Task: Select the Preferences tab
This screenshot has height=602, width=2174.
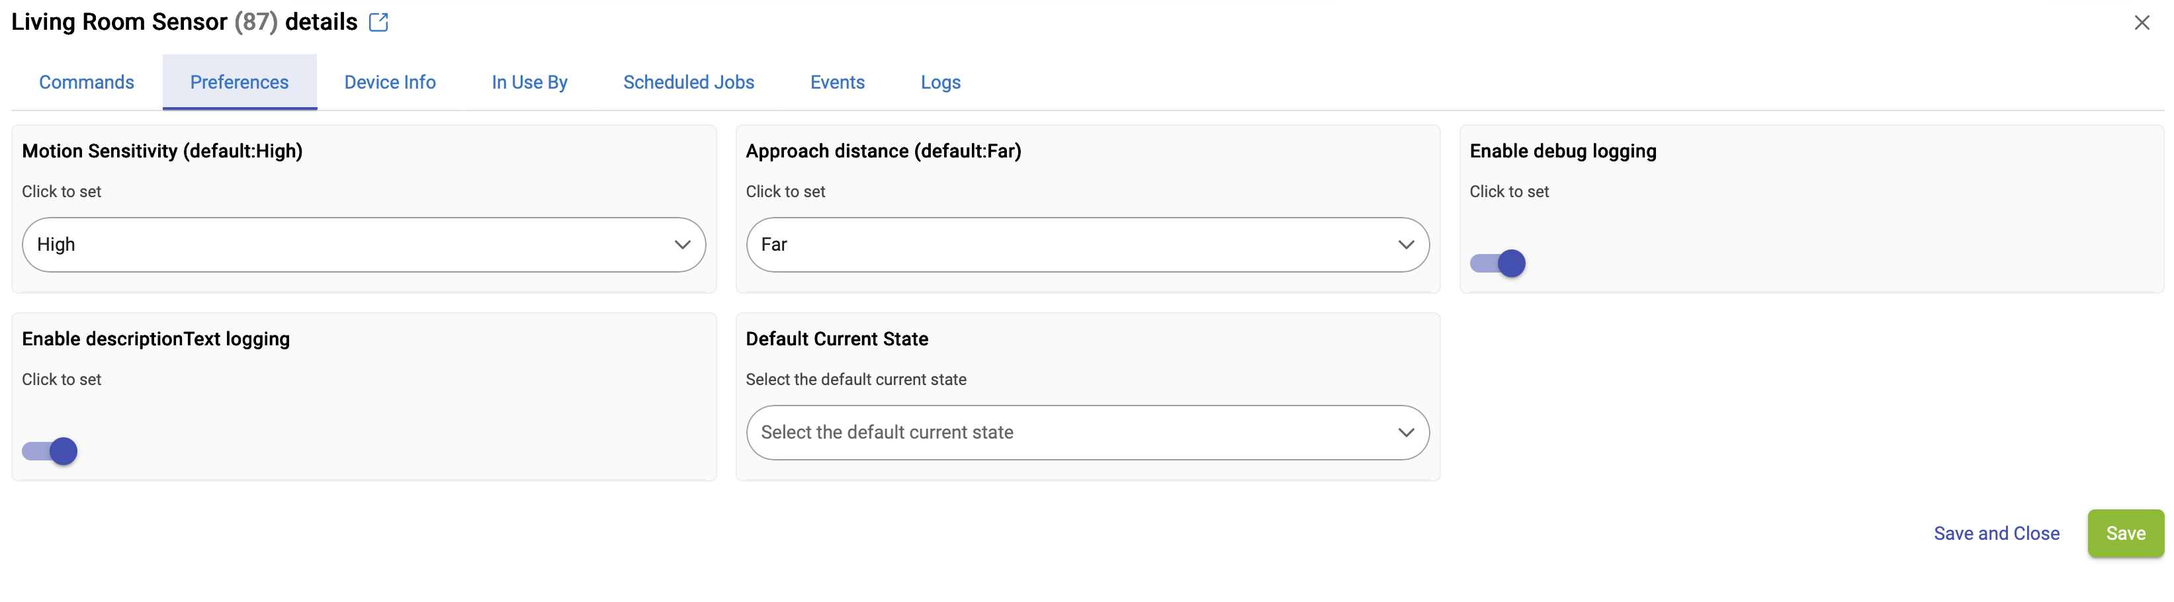Action: click(x=239, y=82)
